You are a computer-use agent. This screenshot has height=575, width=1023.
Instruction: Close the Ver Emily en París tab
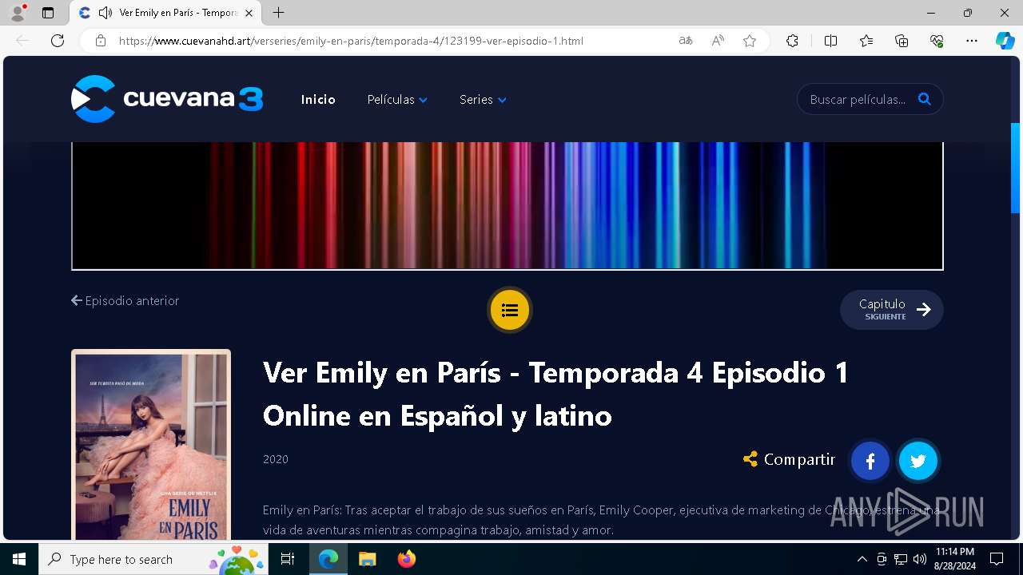point(249,13)
